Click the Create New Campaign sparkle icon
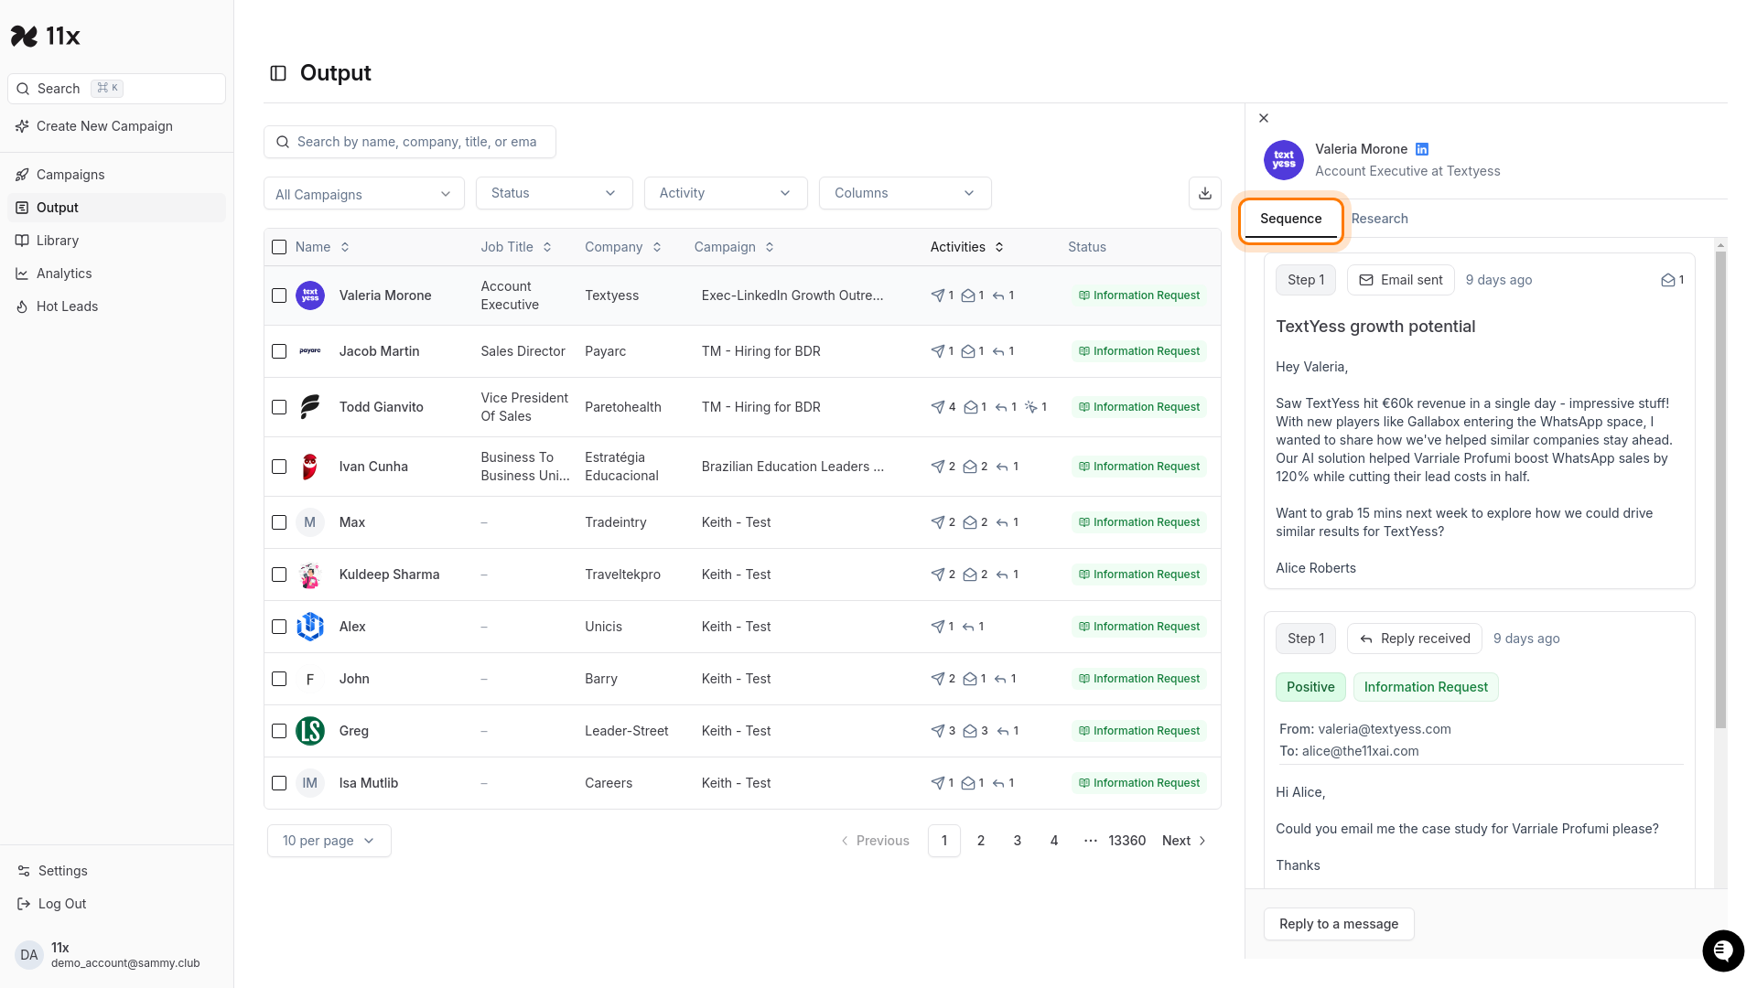1757x988 pixels. pos(22,126)
